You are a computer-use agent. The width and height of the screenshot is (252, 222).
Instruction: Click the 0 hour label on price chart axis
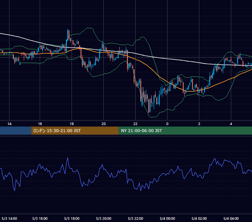(x=167, y=124)
